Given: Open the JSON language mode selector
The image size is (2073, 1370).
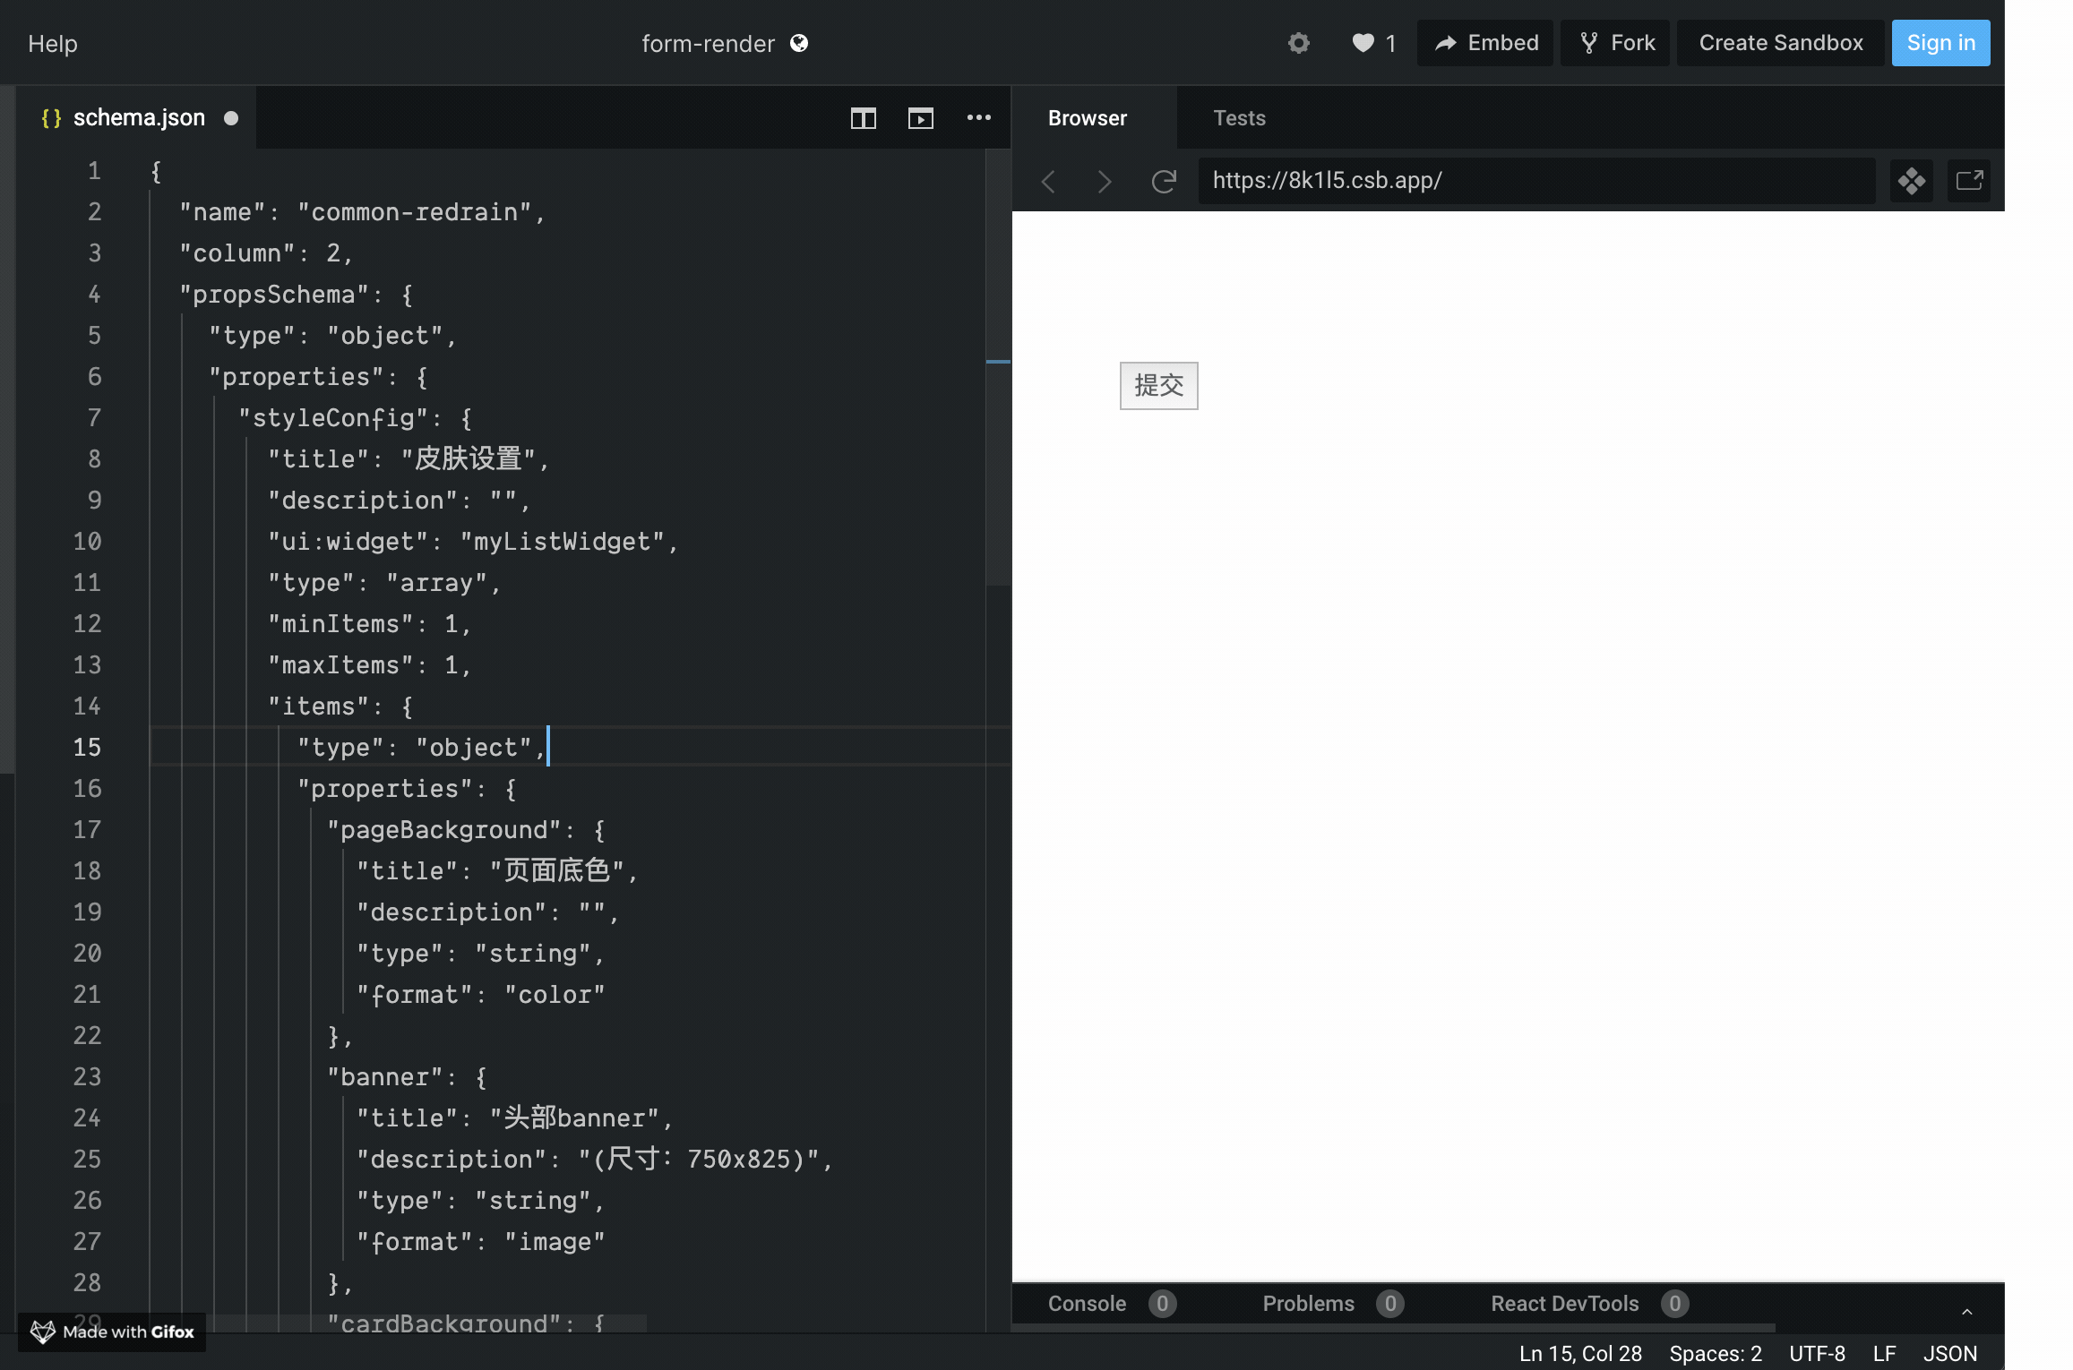Looking at the screenshot, I should 1949,1353.
